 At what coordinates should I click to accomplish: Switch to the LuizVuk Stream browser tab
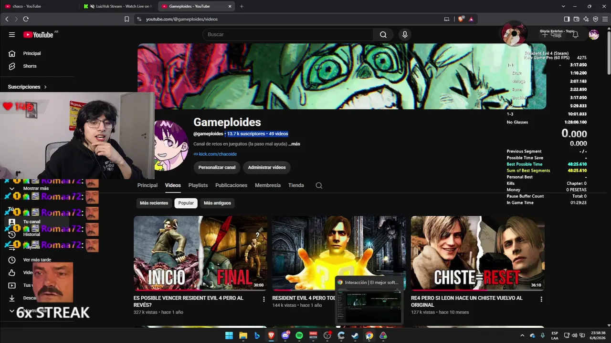[x=118, y=6]
